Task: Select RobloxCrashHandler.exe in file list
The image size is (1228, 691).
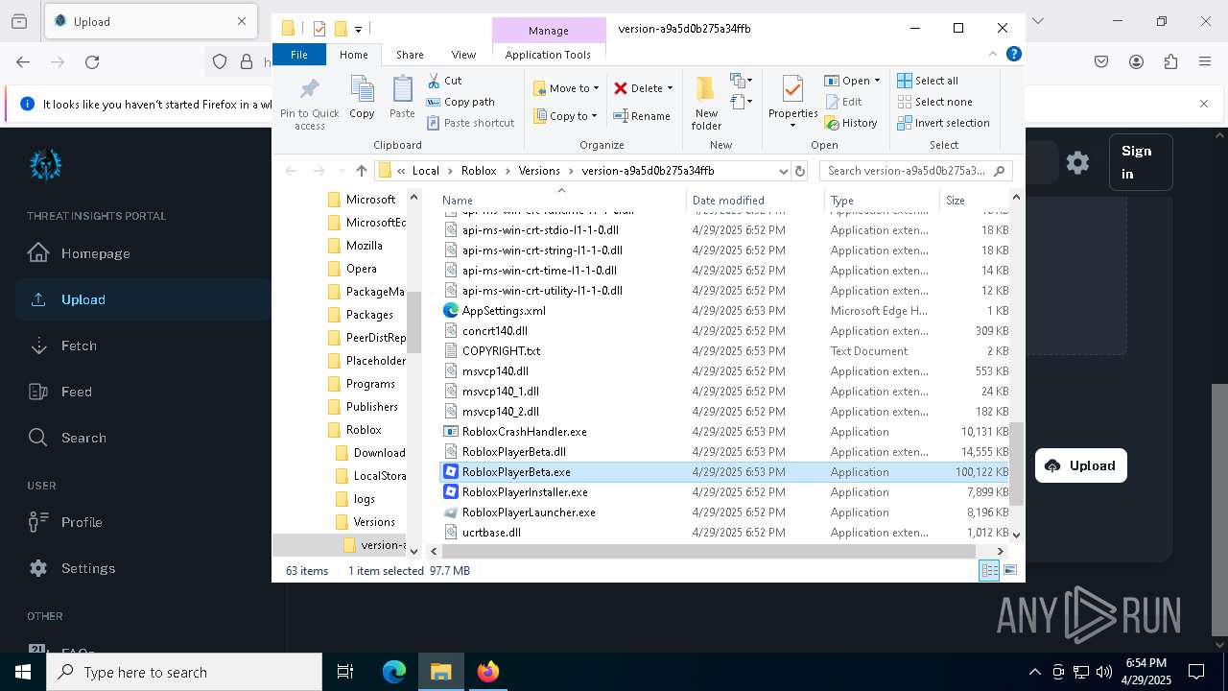Action: 524,432
